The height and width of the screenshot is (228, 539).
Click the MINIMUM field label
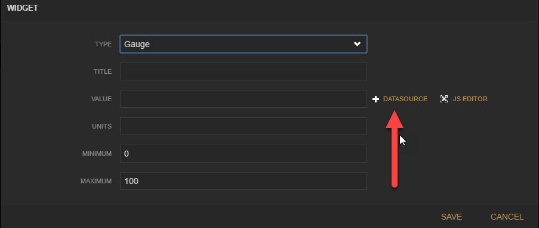click(x=97, y=154)
